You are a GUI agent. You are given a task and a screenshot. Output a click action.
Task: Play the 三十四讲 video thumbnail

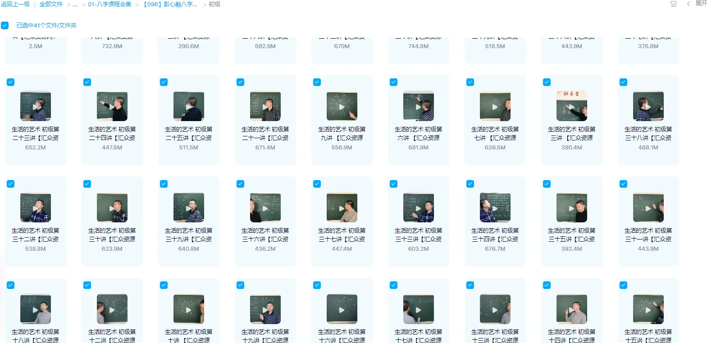pyautogui.click(x=495, y=208)
